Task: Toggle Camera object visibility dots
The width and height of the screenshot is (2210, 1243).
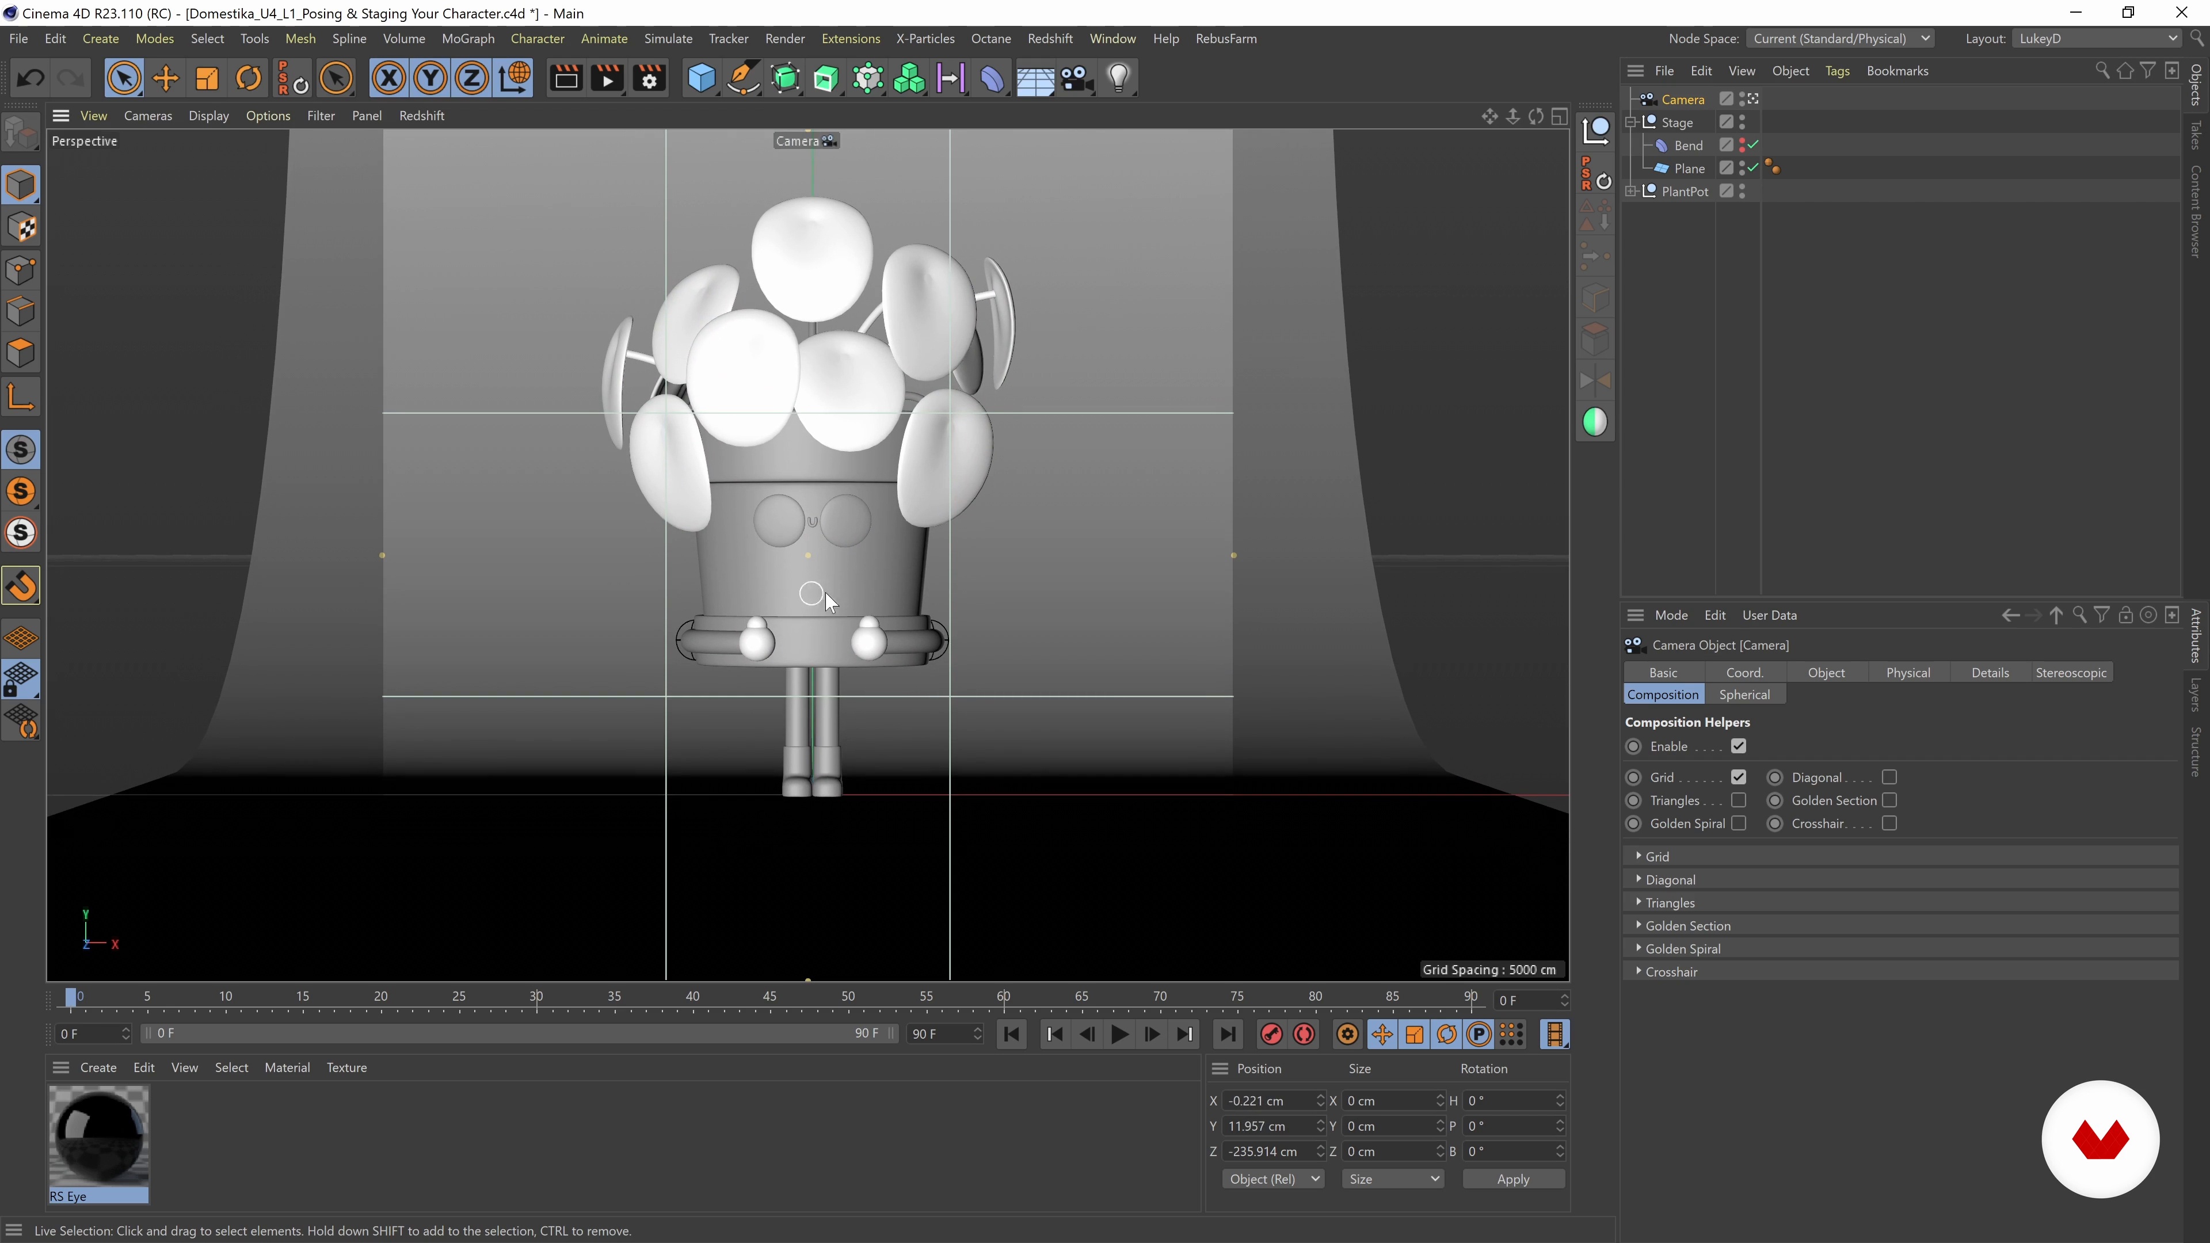Action: point(1743,100)
